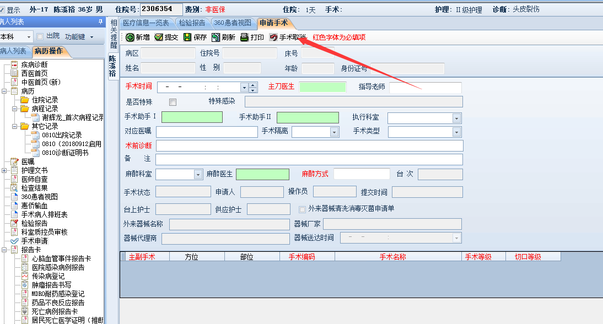The image size is (603, 324).
Task: Open 检查结果 magnifier icon
Action: click(x=14, y=188)
